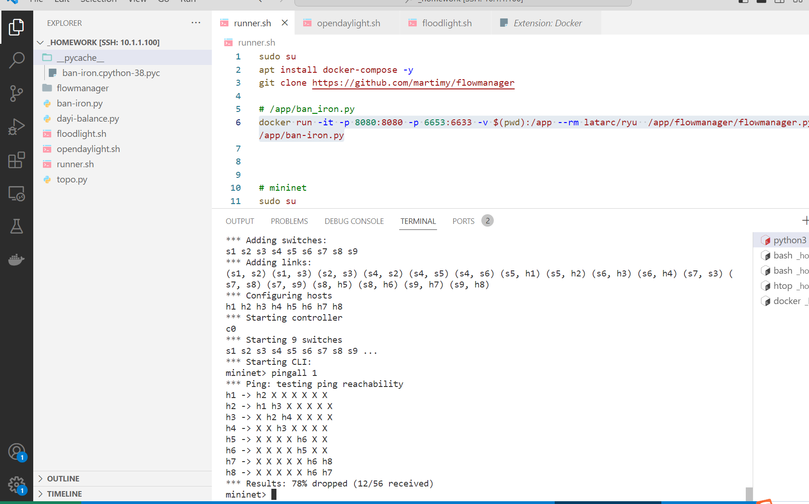The height and width of the screenshot is (504, 809).
Task: Switch to floodlight.sh editor tab
Action: pyautogui.click(x=446, y=23)
